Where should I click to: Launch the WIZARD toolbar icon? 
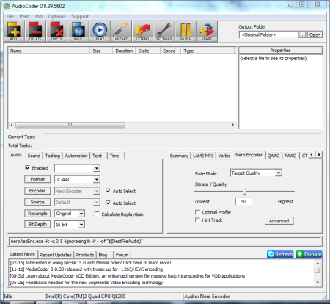point(121,32)
